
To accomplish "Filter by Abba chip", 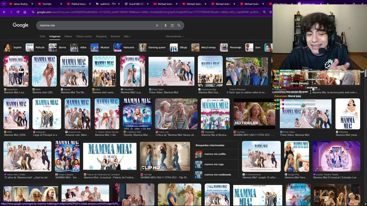I will pos(79,47).
